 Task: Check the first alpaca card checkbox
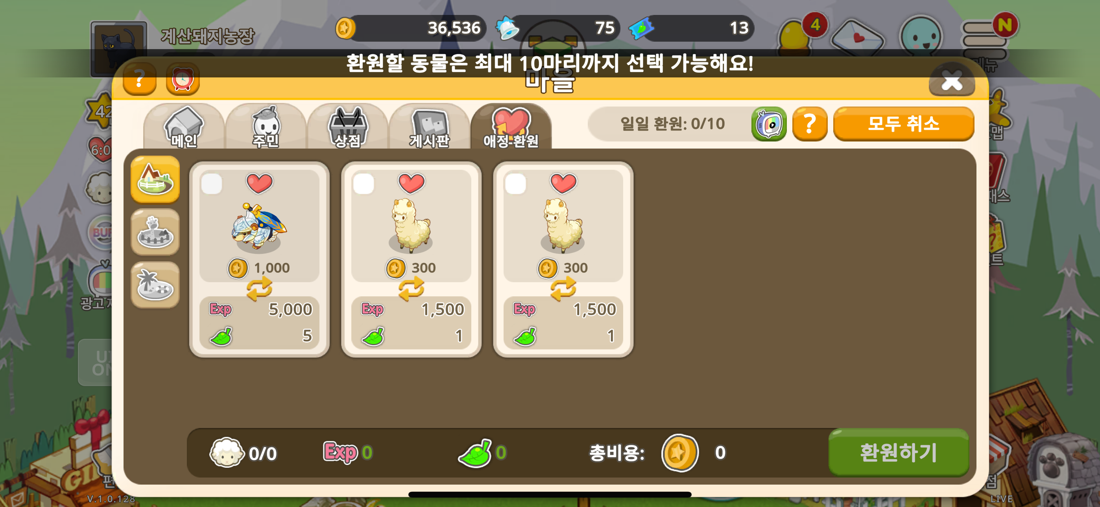click(364, 184)
